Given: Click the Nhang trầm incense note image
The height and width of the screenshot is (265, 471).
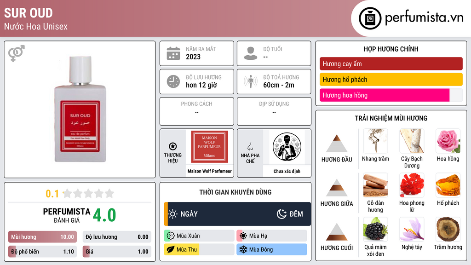Looking at the screenshot, I should [x=375, y=141].
